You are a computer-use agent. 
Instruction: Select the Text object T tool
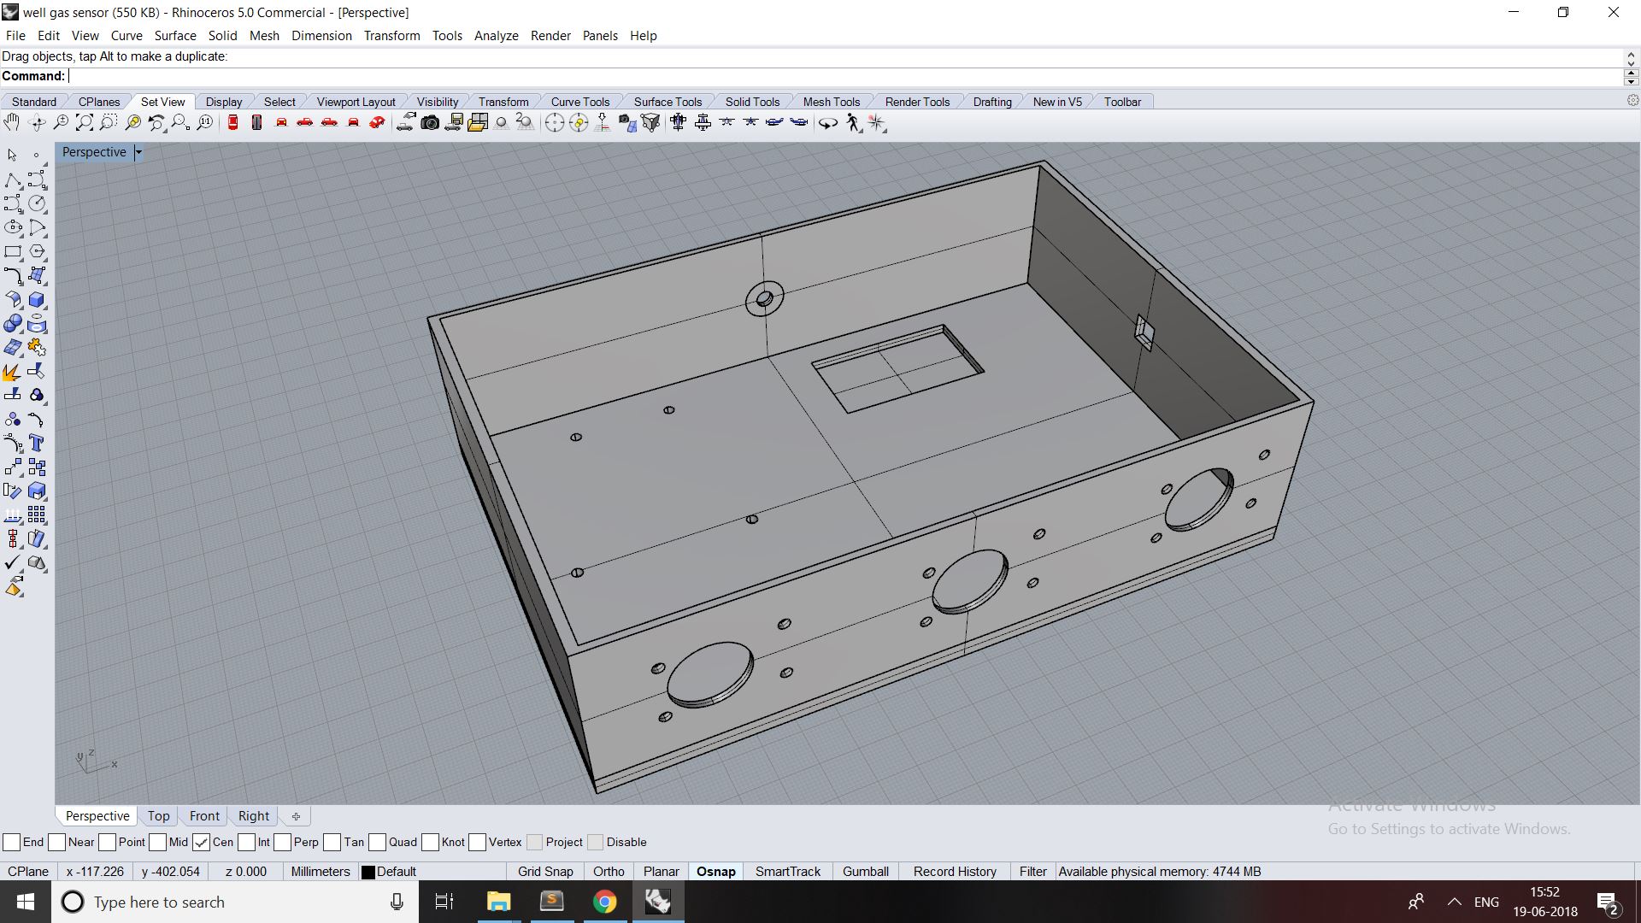click(x=37, y=443)
